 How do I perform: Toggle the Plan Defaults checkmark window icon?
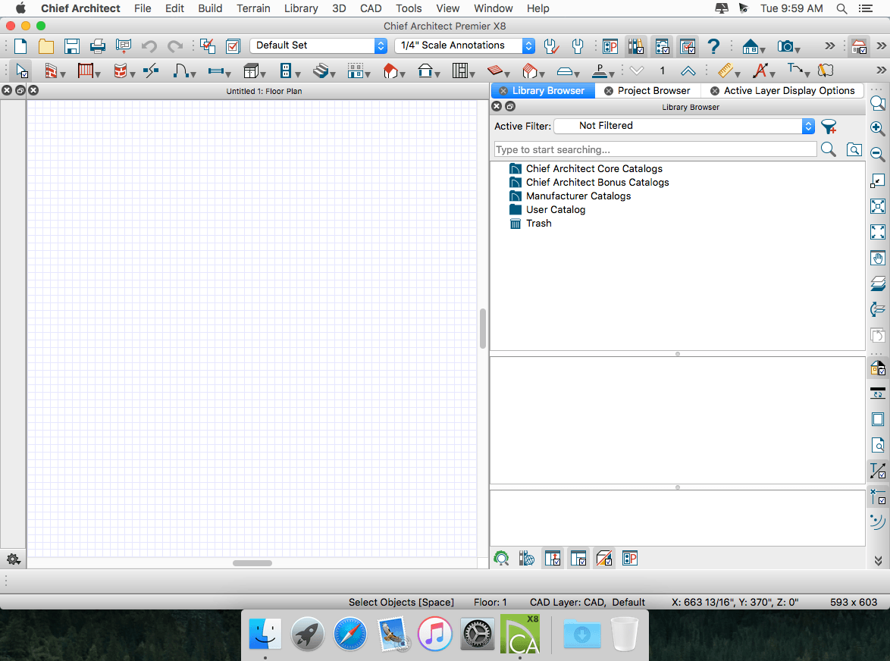coord(233,46)
